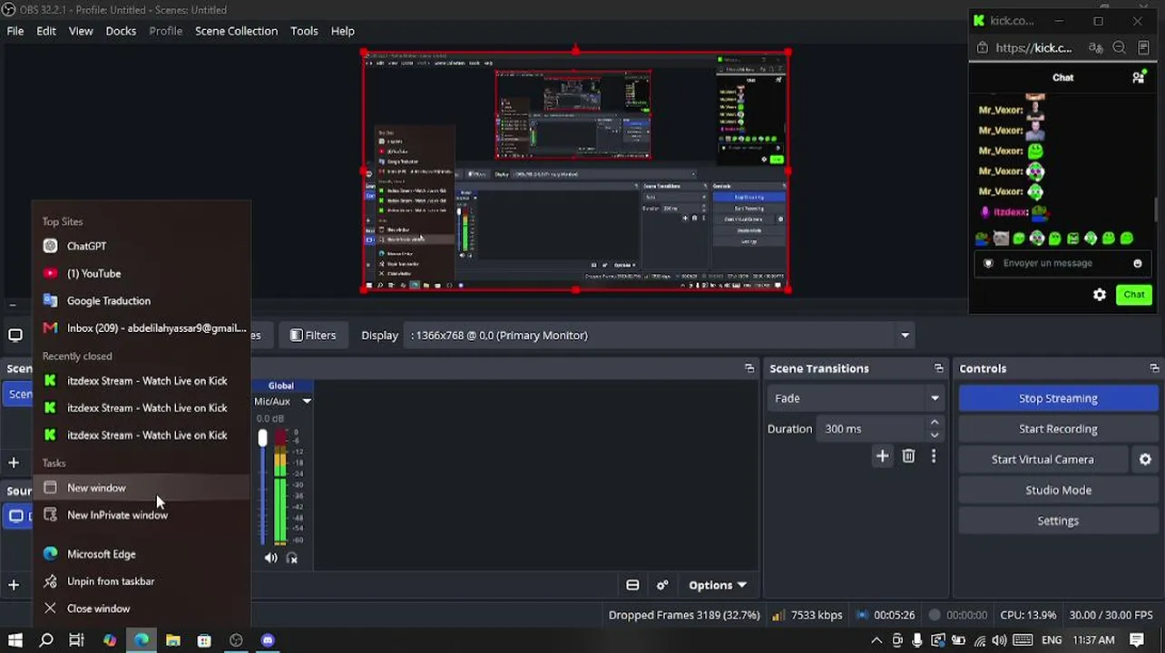Open the Gmail Inbox (209) entry
Screen dimensions: 1165x653
(x=142, y=327)
